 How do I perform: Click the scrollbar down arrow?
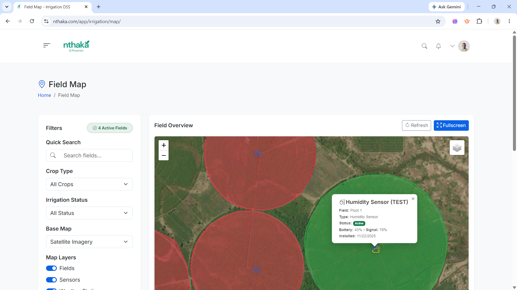click(x=514, y=287)
